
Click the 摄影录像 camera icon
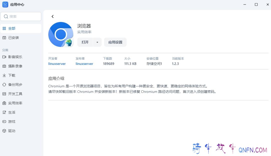tap(4, 66)
